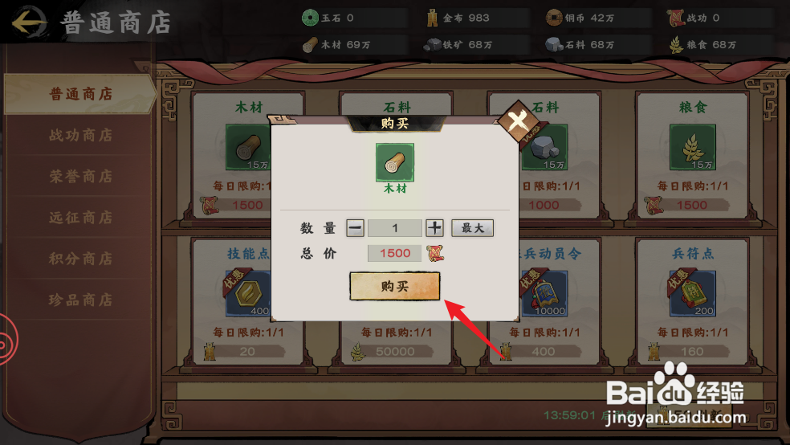Viewport: 790px width, 445px height.
Task: Click the 金布 currency icon
Action: pos(432,18)
